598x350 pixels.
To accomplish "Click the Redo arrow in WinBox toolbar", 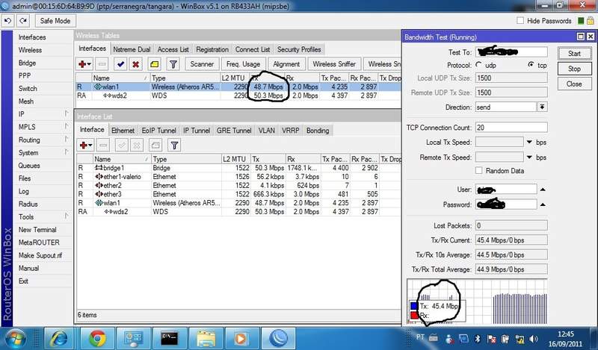I will (23, 21).
